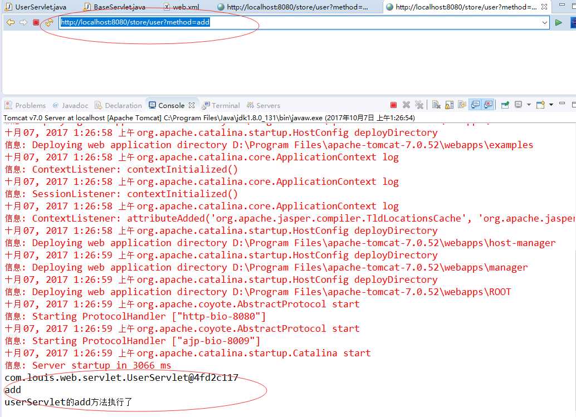Pin the current console
The height and width of the screenshot is (417, 576).
click(505, 105)
